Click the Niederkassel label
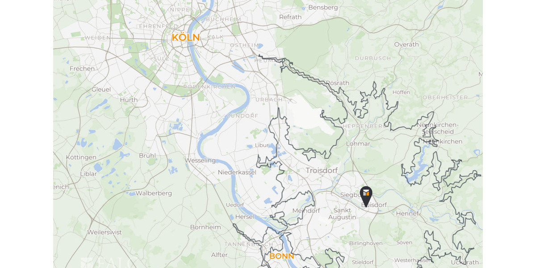The image size is (536, 268). tap(236, 172)
